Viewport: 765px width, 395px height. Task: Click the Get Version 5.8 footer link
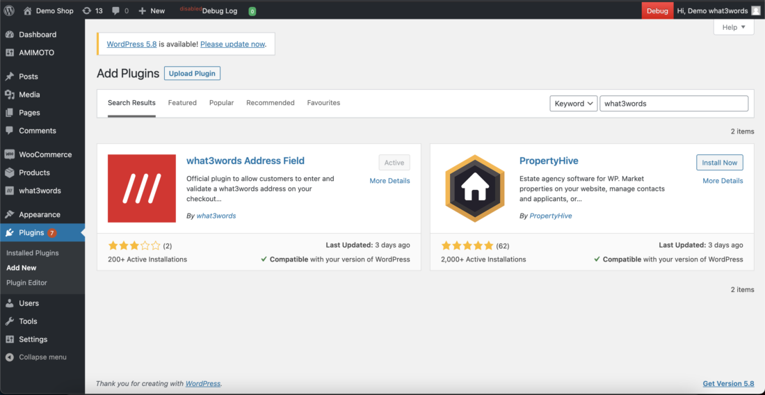[x=728, y=383]
